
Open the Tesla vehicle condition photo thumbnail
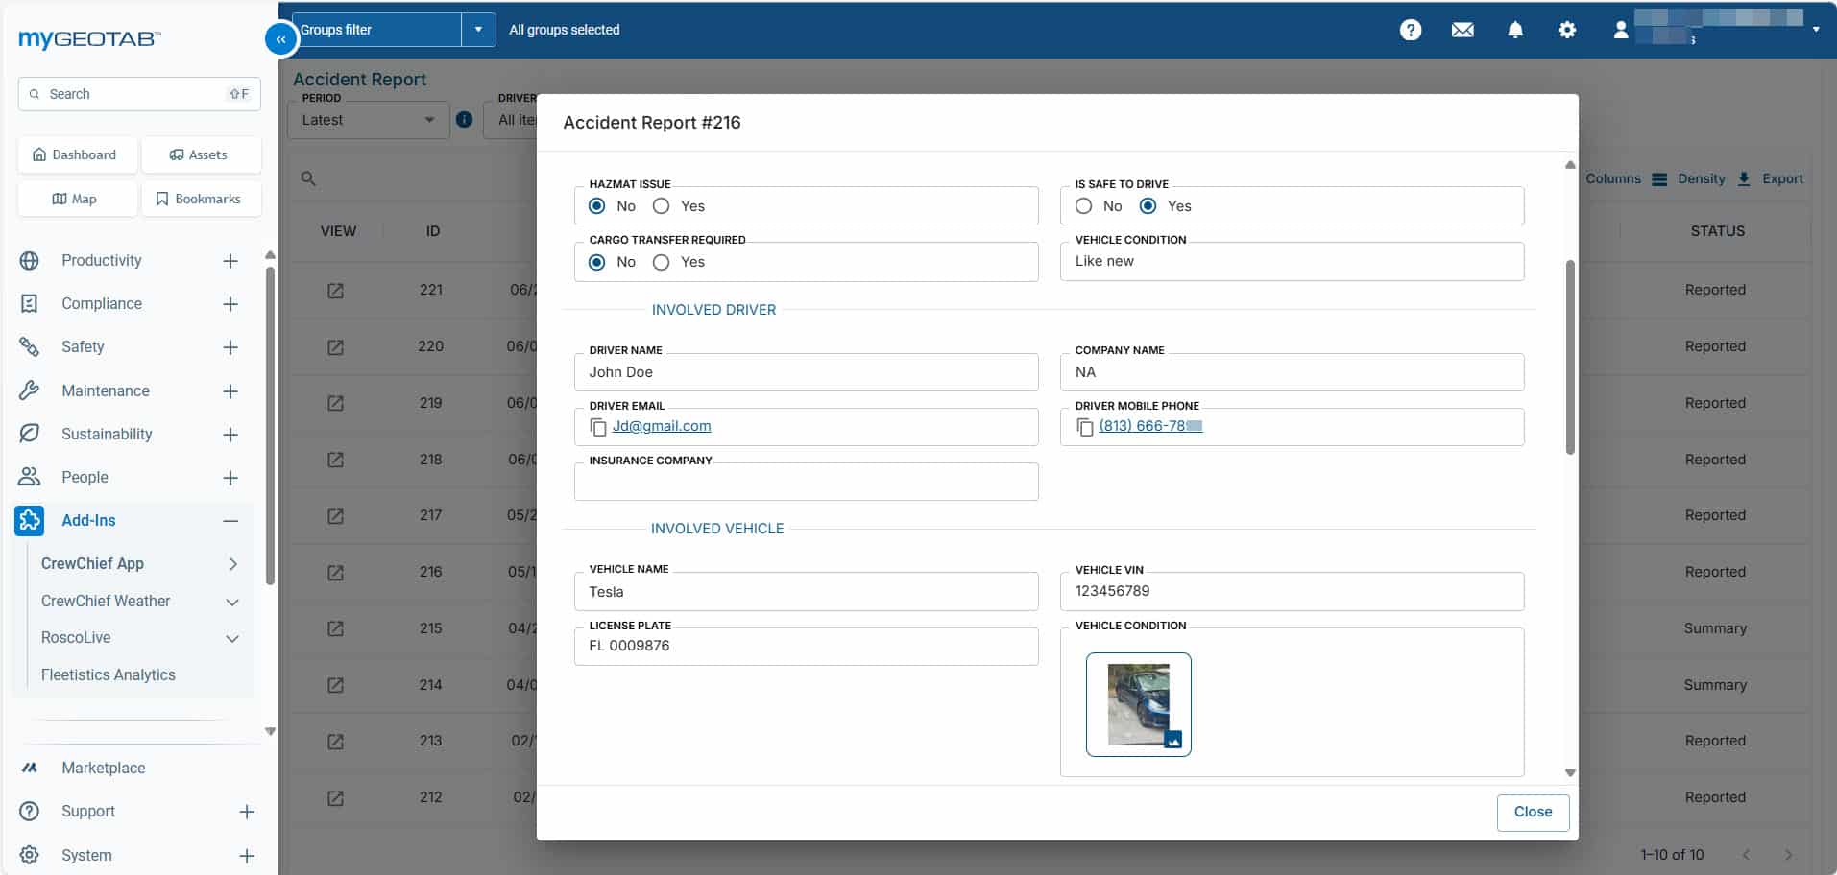[x=1139, y=705]
